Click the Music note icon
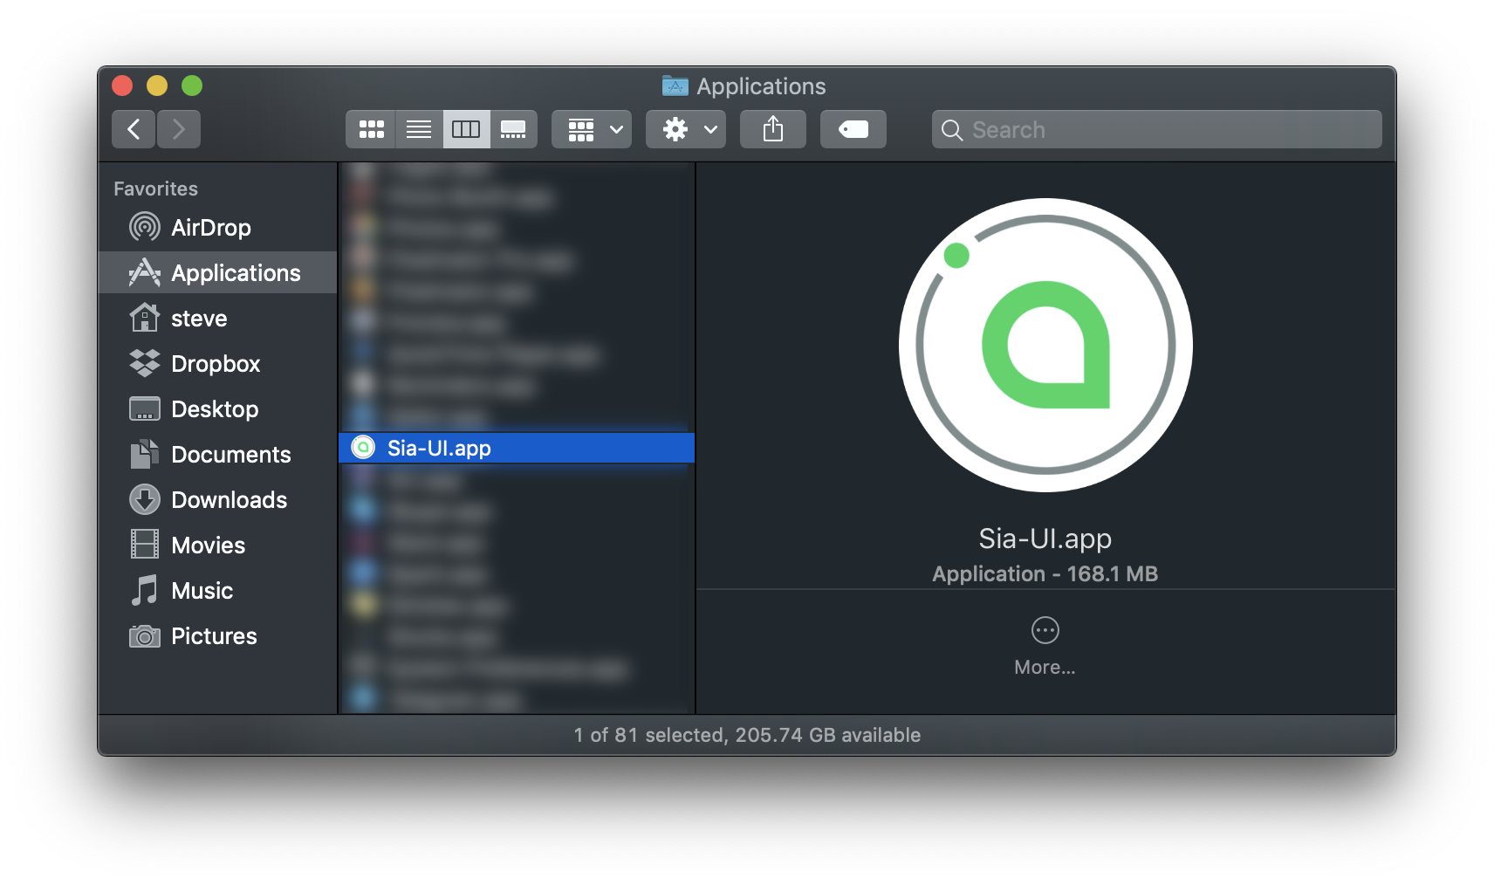 pyautogui.click(x=144, y=590)
